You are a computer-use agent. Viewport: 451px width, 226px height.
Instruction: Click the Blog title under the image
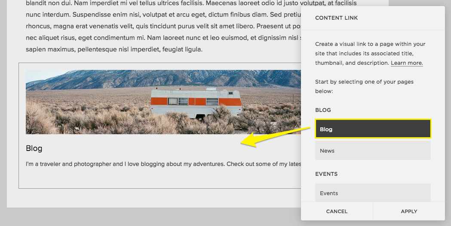point(34,148)
